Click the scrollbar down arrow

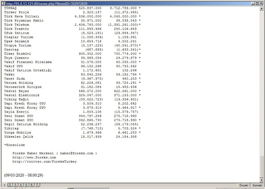(x=261, y=180)
